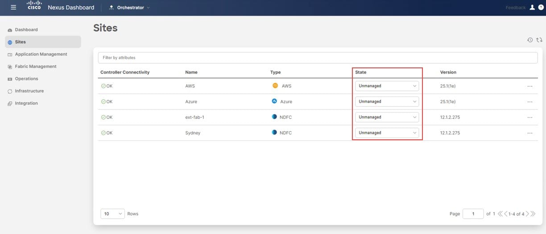Sort by the Version column header

[x=448, y=72]
